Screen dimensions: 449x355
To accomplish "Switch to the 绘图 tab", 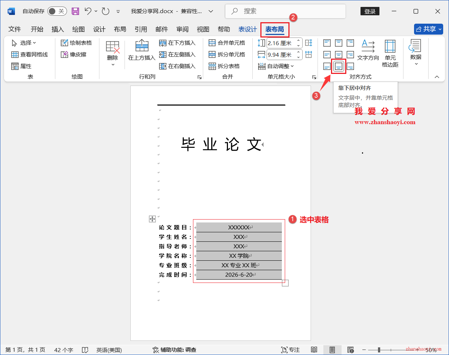I will point(78,29).
